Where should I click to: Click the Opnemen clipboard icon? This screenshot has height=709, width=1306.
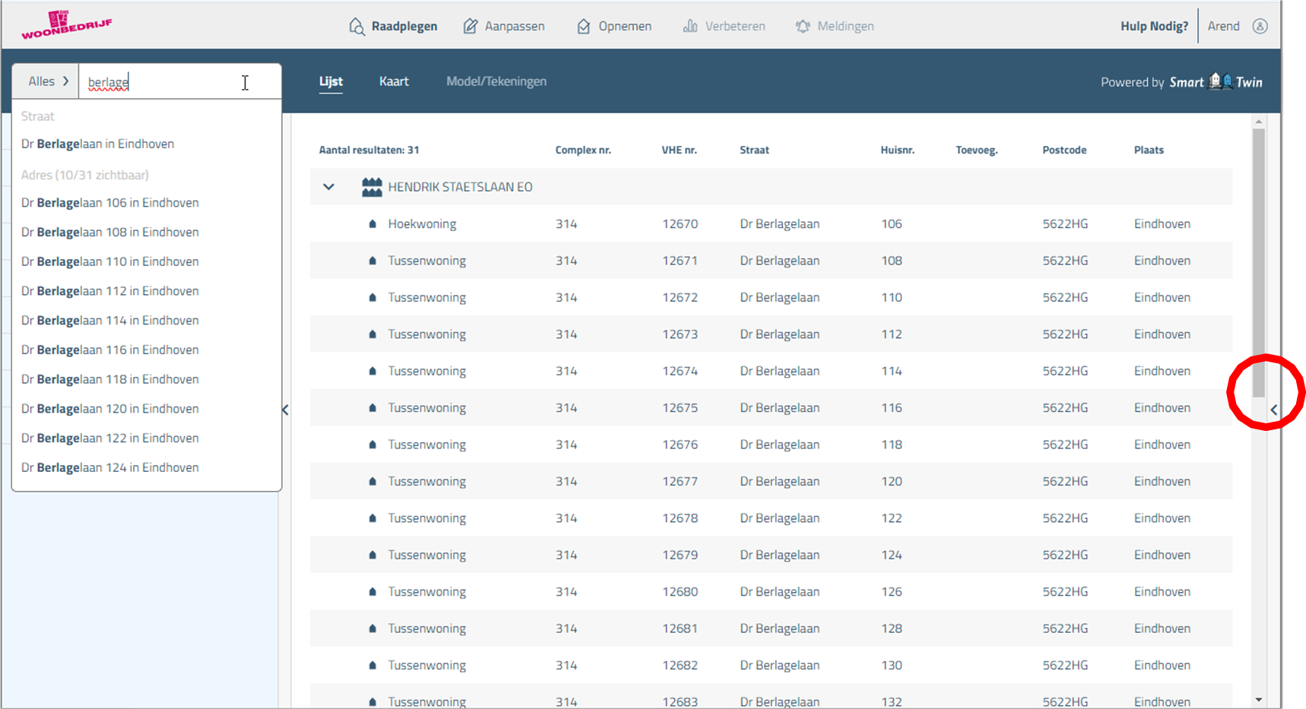coord(583,27)
